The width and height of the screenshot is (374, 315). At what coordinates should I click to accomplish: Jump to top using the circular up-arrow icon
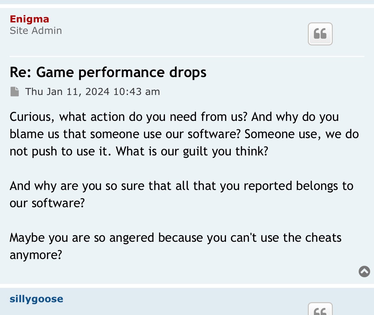(364, 271)
